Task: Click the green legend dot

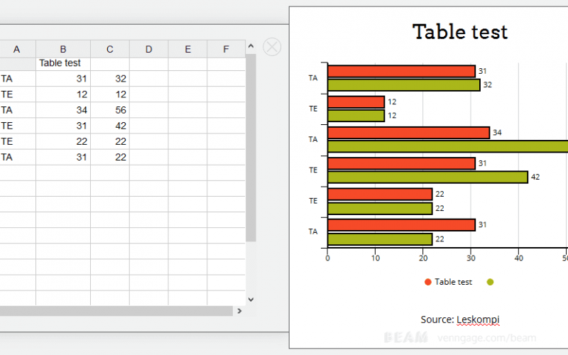Action: pos(490,282)
